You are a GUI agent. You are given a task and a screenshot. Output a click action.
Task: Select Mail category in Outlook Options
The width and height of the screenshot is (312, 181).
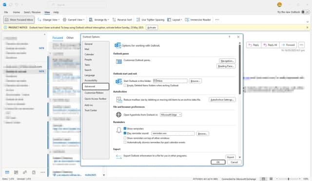96,49
